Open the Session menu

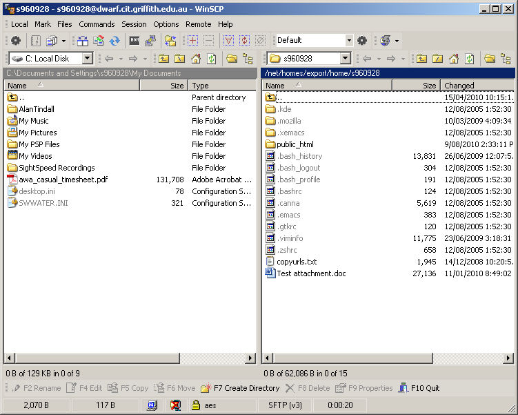(x=134, y=24)
